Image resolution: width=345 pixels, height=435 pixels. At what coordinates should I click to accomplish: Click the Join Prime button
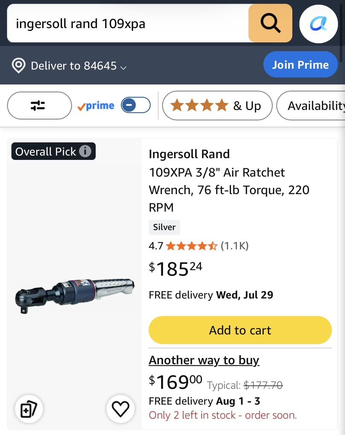click(x=300, y=65)
